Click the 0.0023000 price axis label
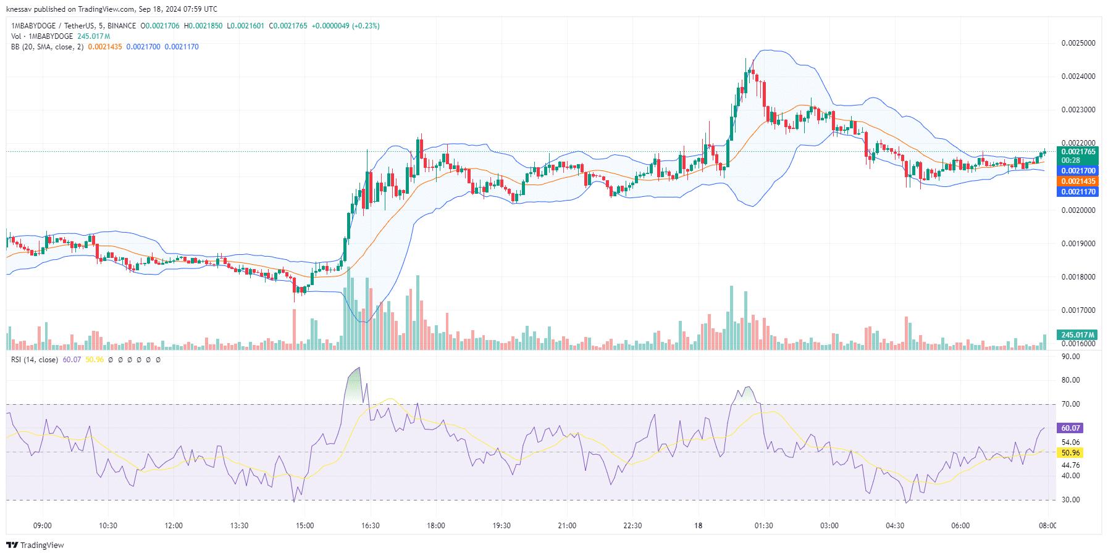The height and width of the screenshot is (556, 1108). [1078, 110]
